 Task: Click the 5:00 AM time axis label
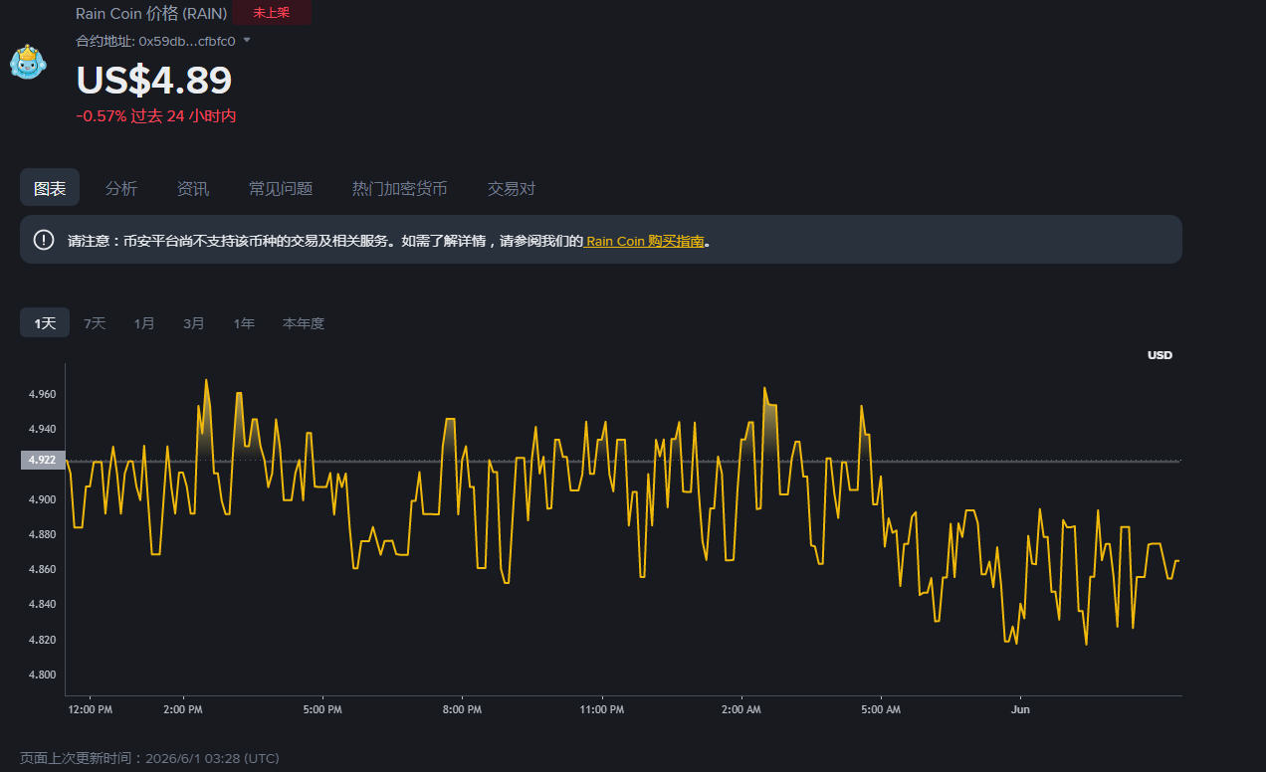(880, 709)
